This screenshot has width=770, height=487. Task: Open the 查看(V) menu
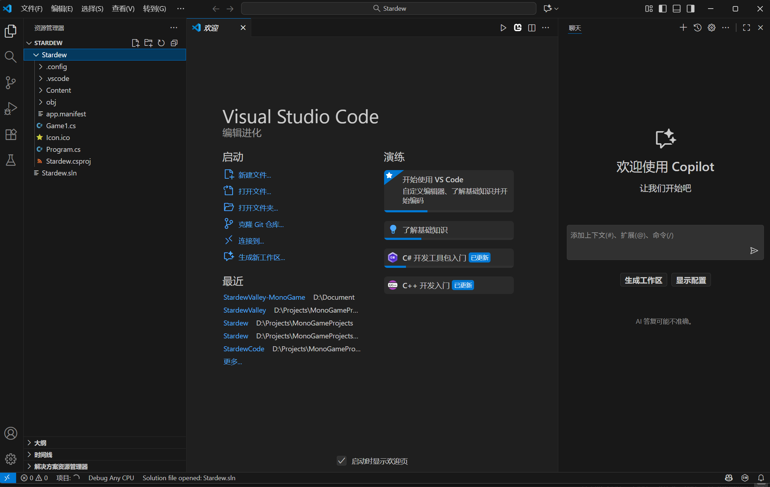pyautogui.click(x=123, y=9)
